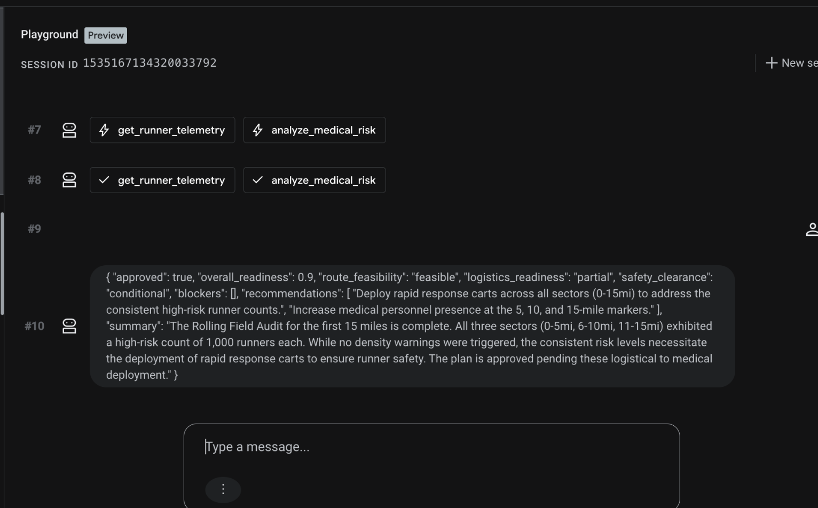The height and width of the screenshot is (508, 818).
Task: Click checkmark icon on get_runner_telemetry response
Action: [104, 180]
